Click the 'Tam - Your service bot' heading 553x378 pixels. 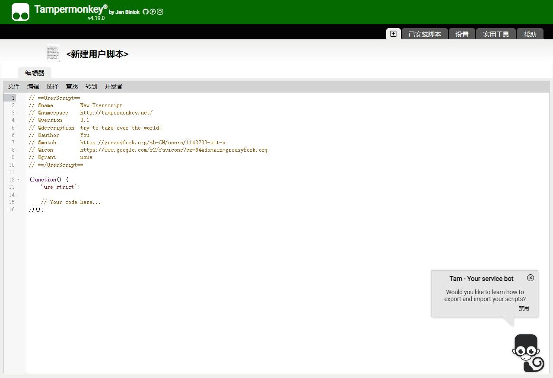[x=481, y=279]
